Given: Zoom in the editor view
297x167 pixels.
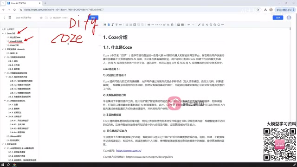Looking at the screenshot, I should coord(211,25).
